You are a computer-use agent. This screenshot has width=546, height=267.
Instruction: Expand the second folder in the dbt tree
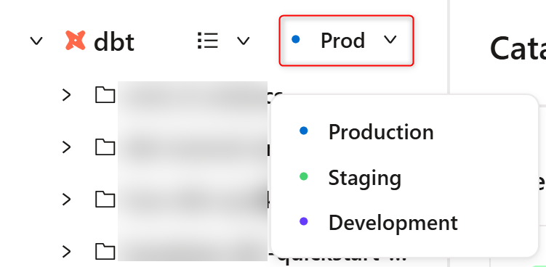(66, 147)
